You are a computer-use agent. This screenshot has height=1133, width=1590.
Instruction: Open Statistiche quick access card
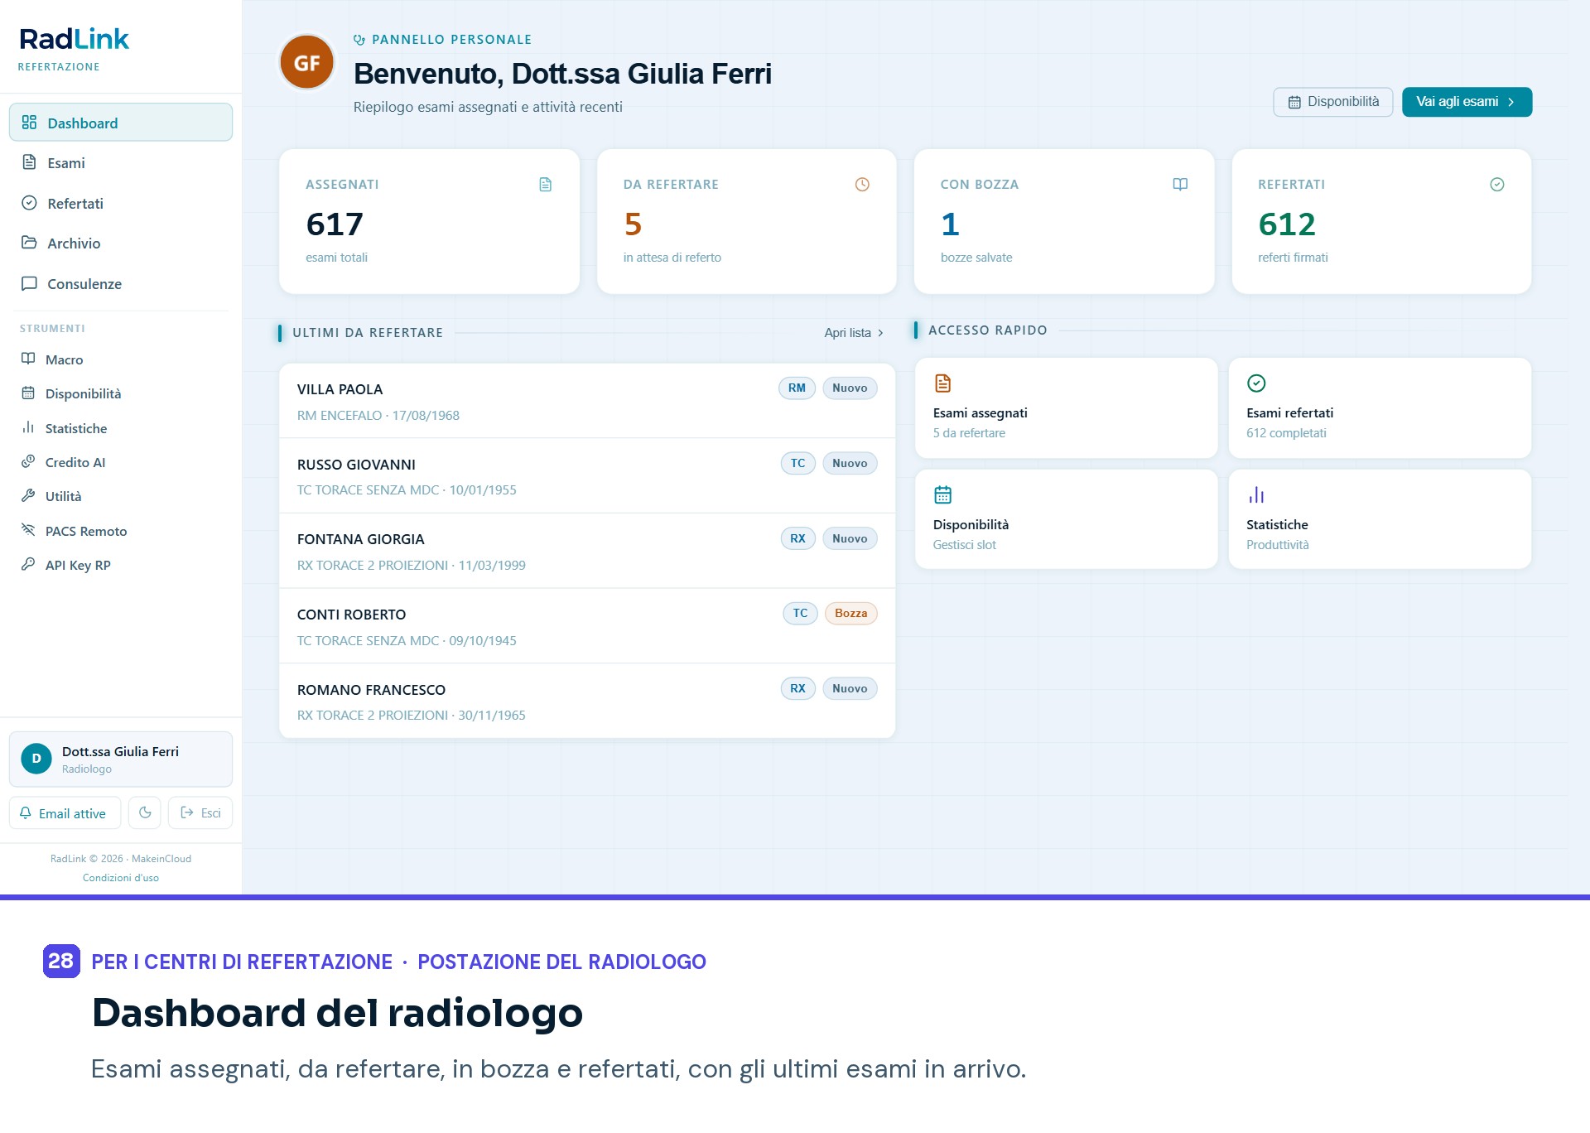[x=1380, y=519]
